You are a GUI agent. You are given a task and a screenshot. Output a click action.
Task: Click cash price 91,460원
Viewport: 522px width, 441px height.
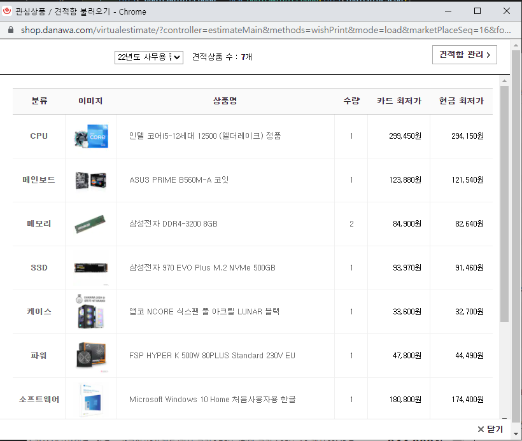[x=469, y=268]
